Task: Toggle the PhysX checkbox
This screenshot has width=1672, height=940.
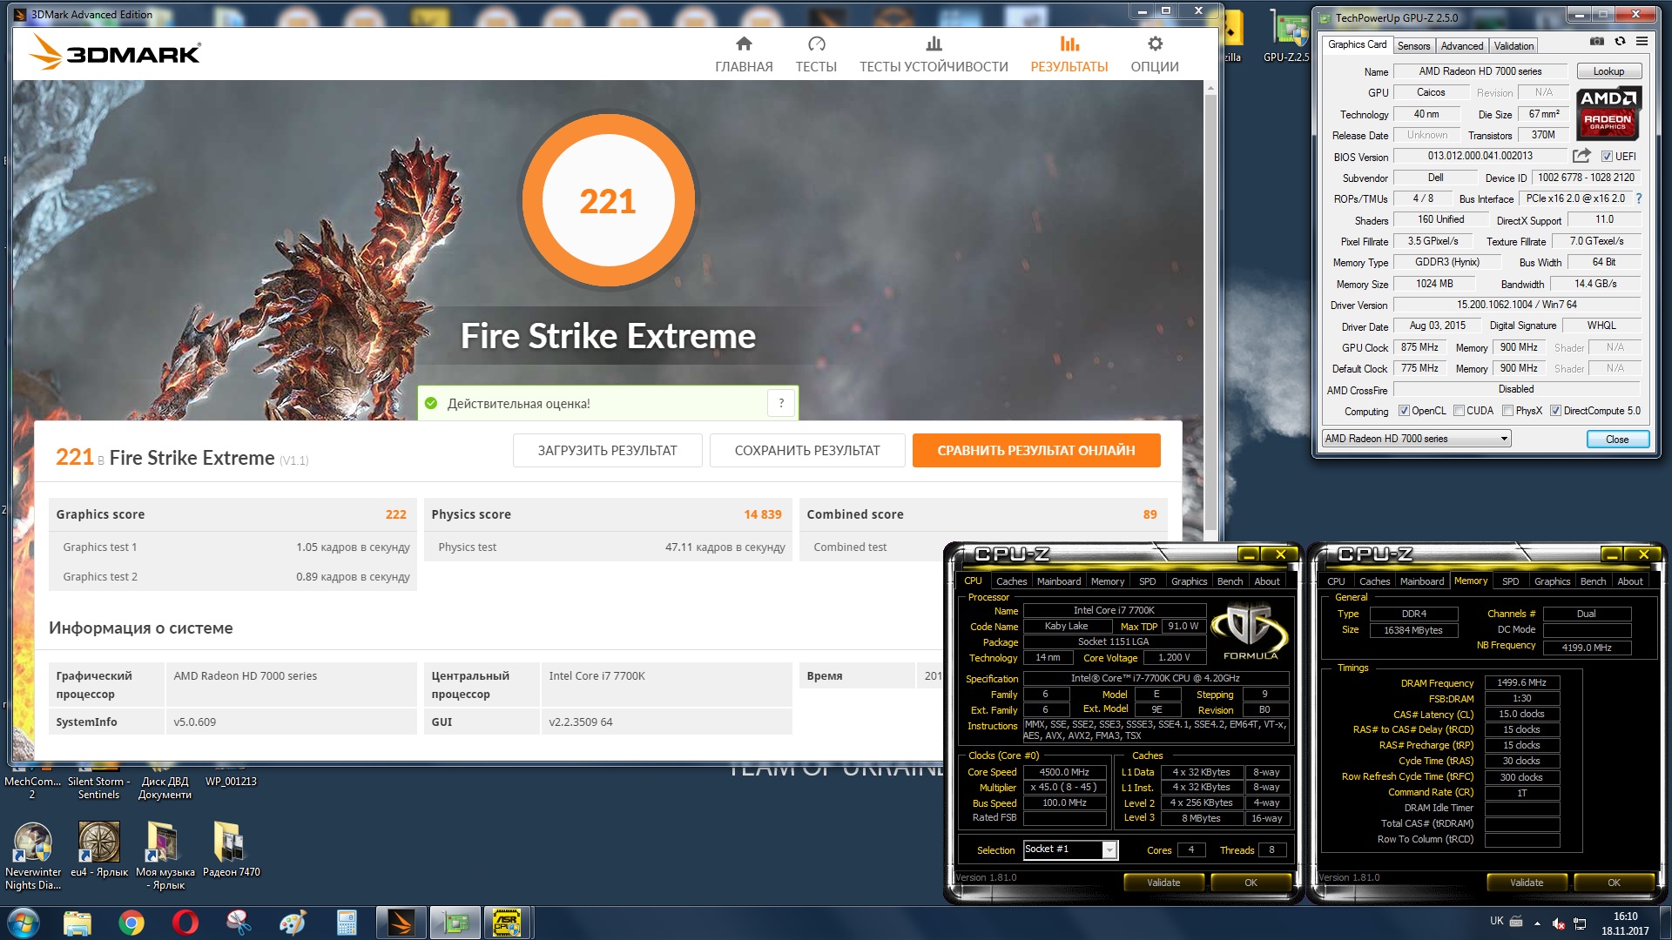Action: [x=1507, y=411]
